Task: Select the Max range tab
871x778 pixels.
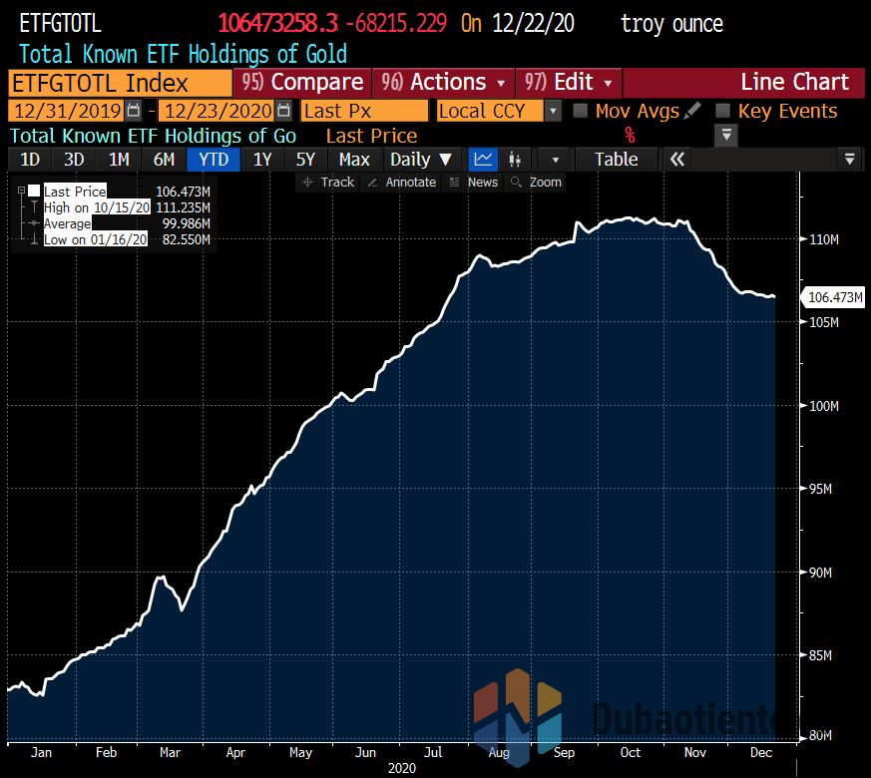Action: coord(354,160)
